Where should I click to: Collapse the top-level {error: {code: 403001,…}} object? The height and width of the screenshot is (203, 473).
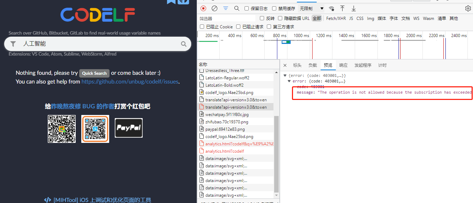[285, 75]
